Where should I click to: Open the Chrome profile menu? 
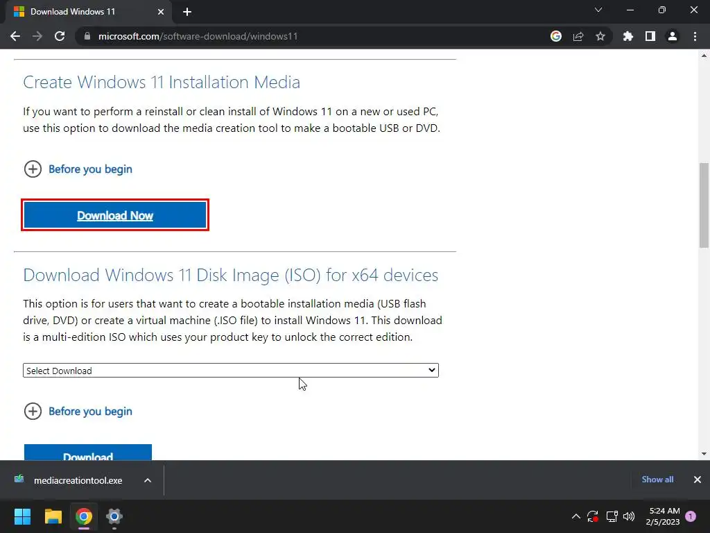pyautogui.click(x=673, y=36)
